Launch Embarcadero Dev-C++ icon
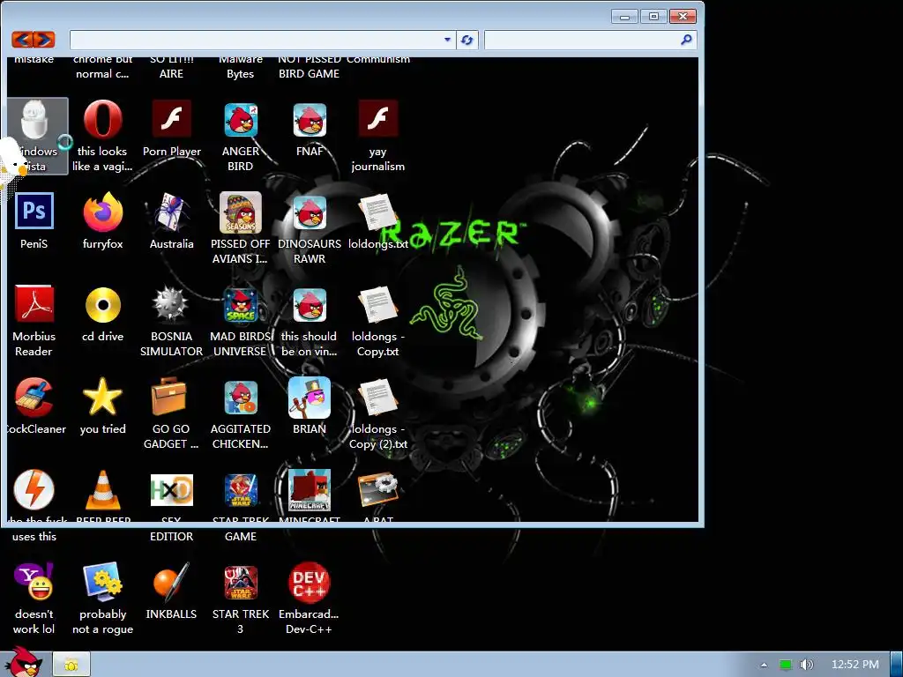 coord(310,583)
